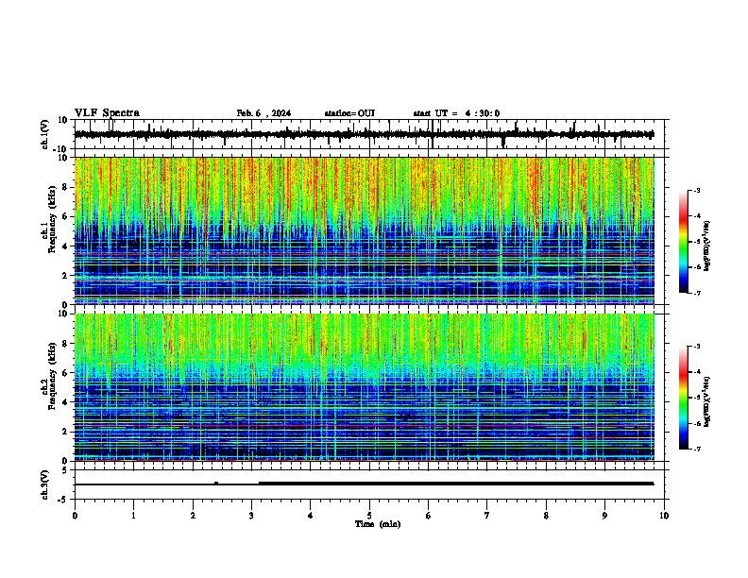Click the time-axis tick label "3"
The width and height of the screenshot is (748, 578).
251,516
